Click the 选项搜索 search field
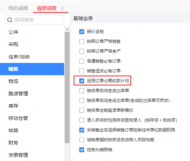The image size is (190, 161). click(x=34, y=20)
